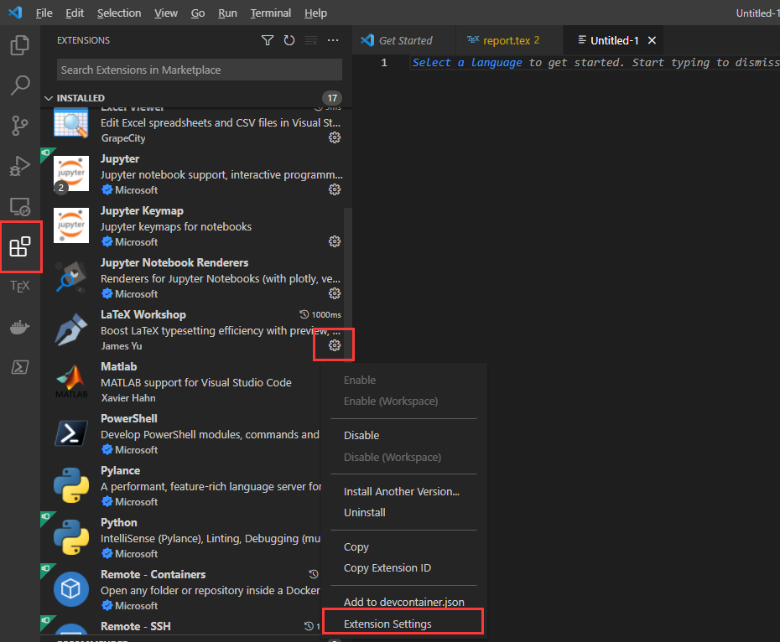This screenshot has width=780, height=642.
Task: Switch to the Get Started tab
Action: coord(403,40)
